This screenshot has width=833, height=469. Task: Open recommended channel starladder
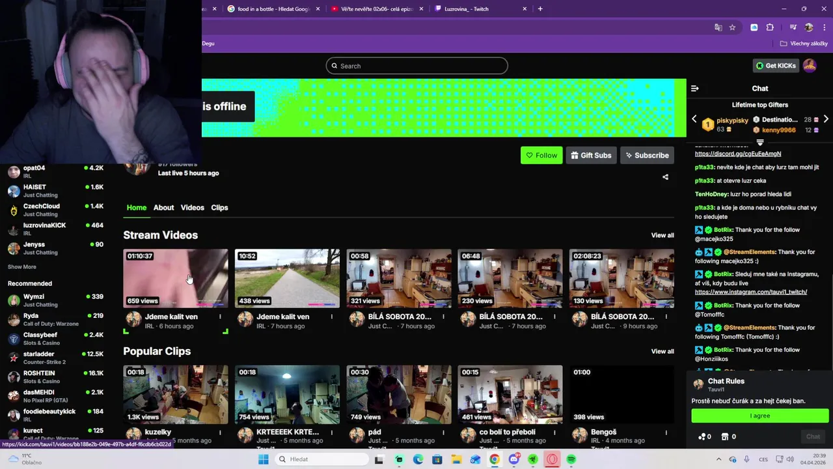(x=55, y=358)
